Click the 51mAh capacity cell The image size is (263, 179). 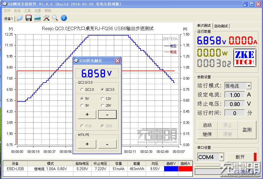click(119, 169)
